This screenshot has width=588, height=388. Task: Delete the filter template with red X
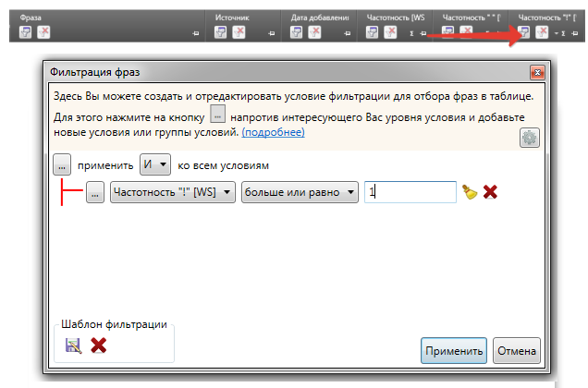tap(98, 346)
